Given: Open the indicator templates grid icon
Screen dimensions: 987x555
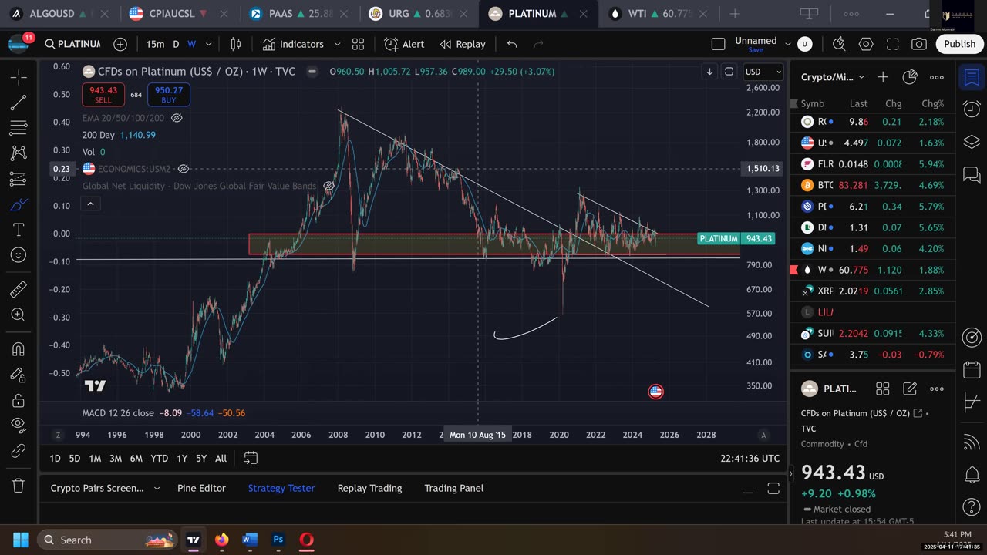Looking at the screenshot, I should [359, 44].
